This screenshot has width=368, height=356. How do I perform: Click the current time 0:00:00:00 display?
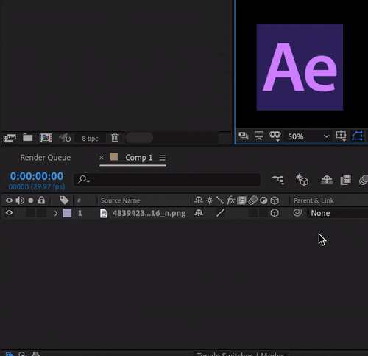tap(37, 176)
